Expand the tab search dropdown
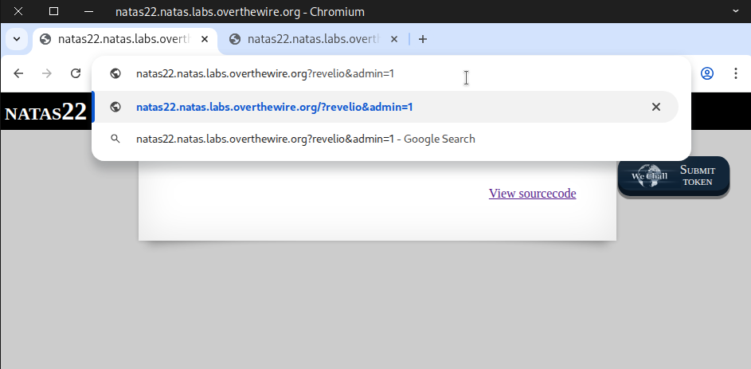The image size is (751, 369). [17, 39]
